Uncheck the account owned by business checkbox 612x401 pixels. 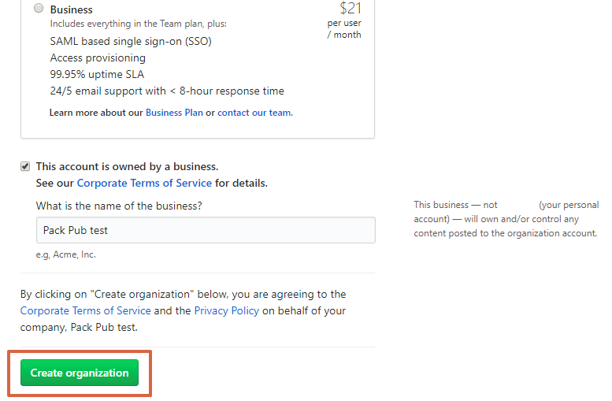[25, 167]
